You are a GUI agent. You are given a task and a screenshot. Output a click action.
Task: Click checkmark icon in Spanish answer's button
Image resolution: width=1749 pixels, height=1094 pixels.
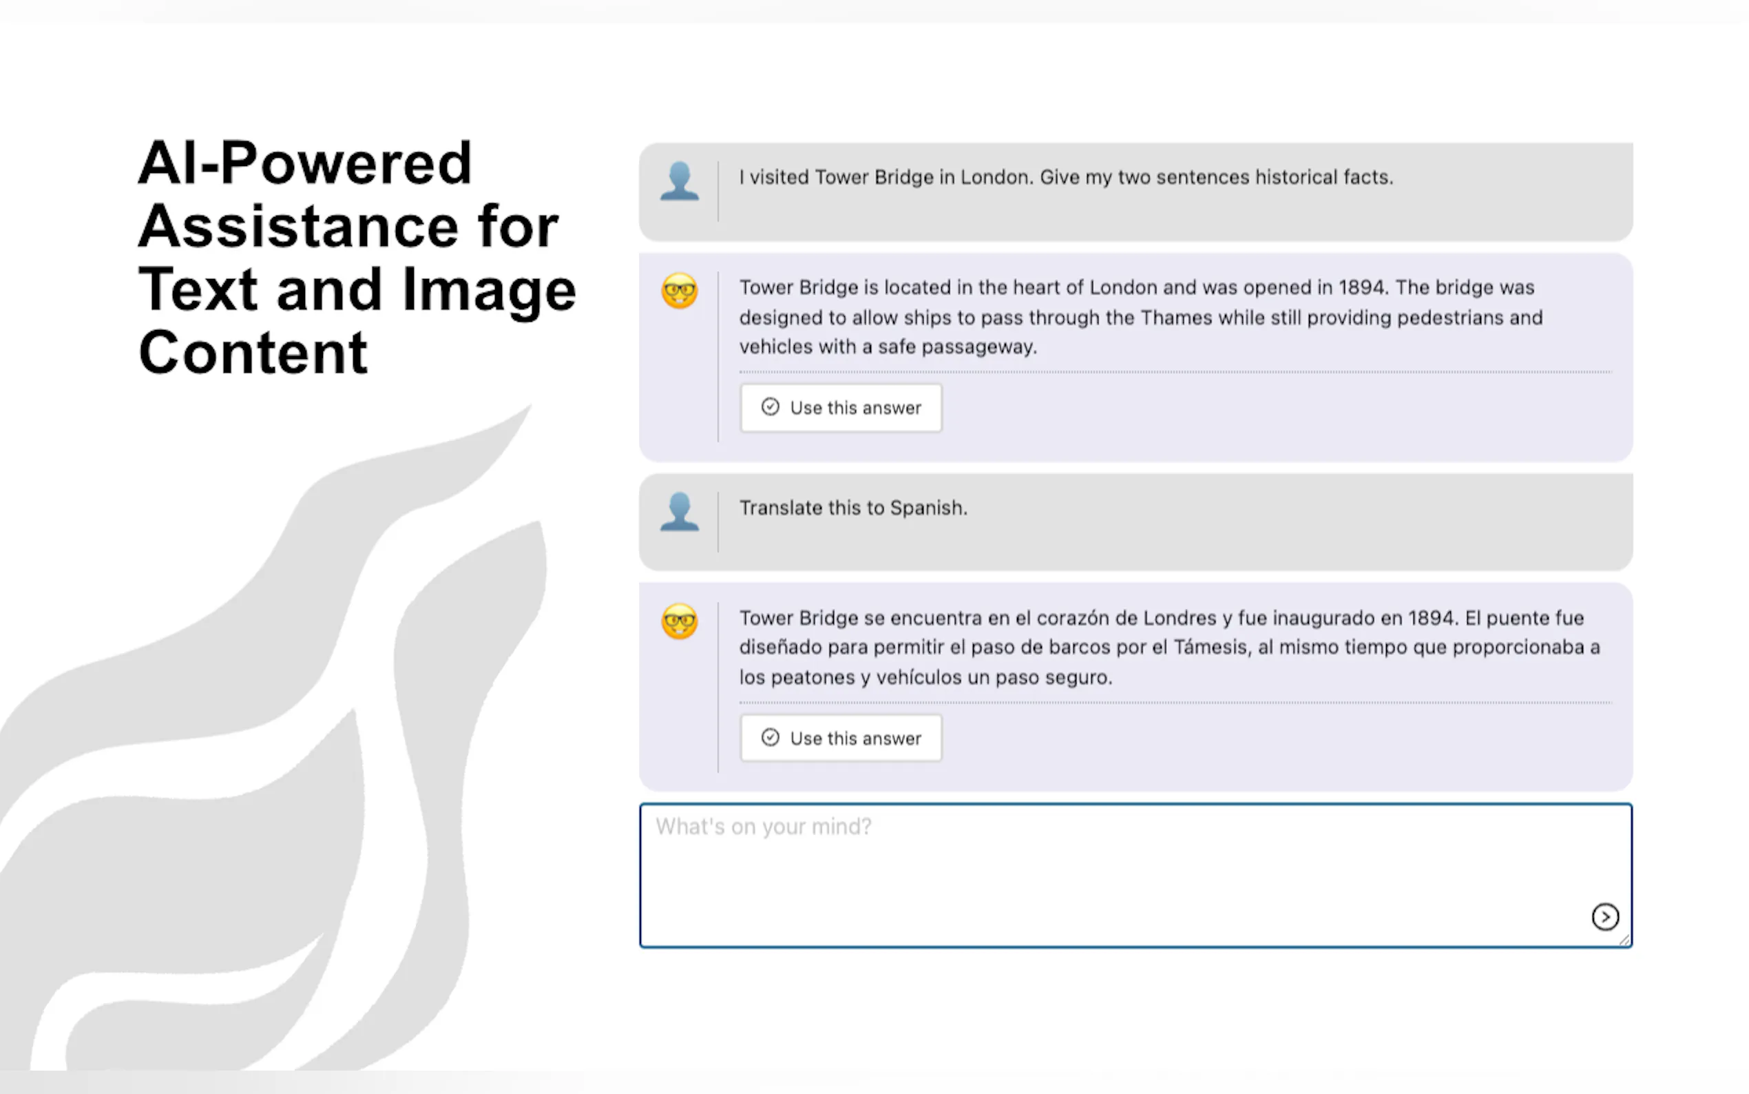coord(770,737)
